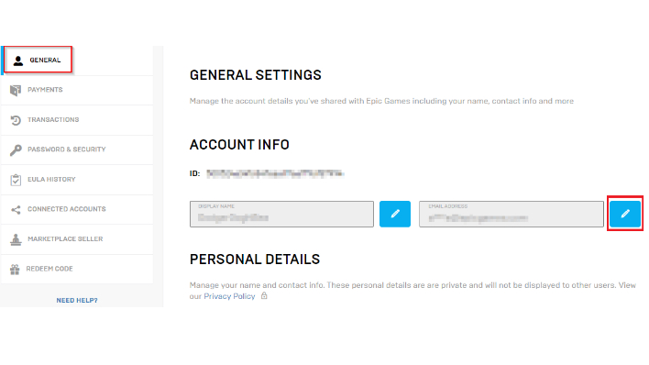Open the EULA History section
649x365 pixels.
tap(77, 180)
